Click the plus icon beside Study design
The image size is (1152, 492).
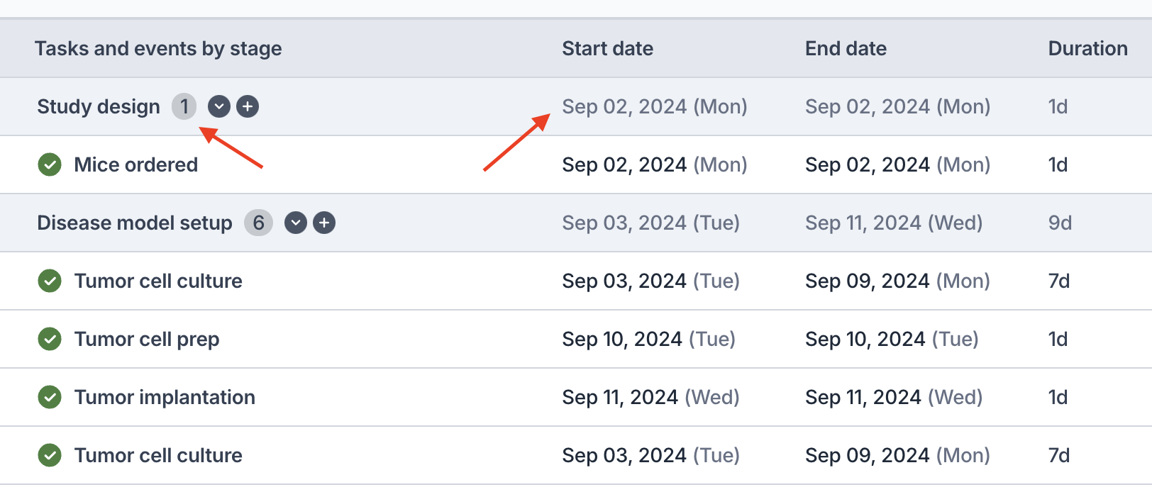[x=248, y=106]
